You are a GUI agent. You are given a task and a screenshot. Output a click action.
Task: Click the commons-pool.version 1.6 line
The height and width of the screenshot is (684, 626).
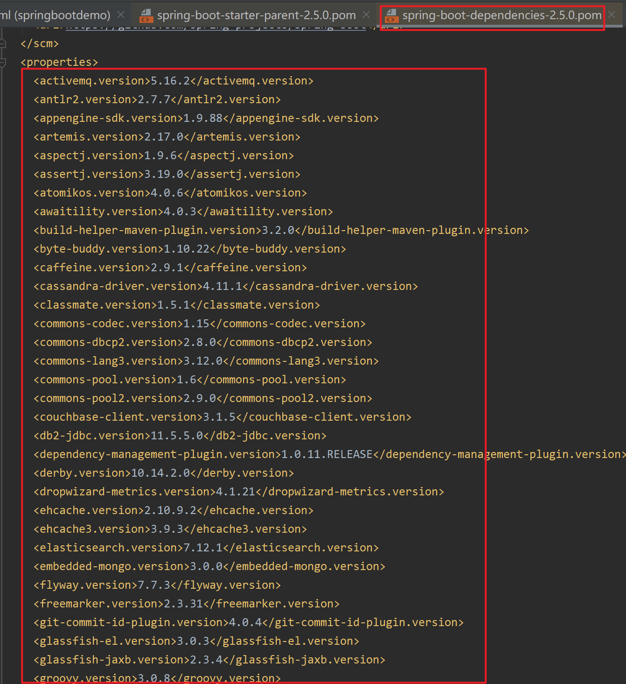[x=190, y=380]
